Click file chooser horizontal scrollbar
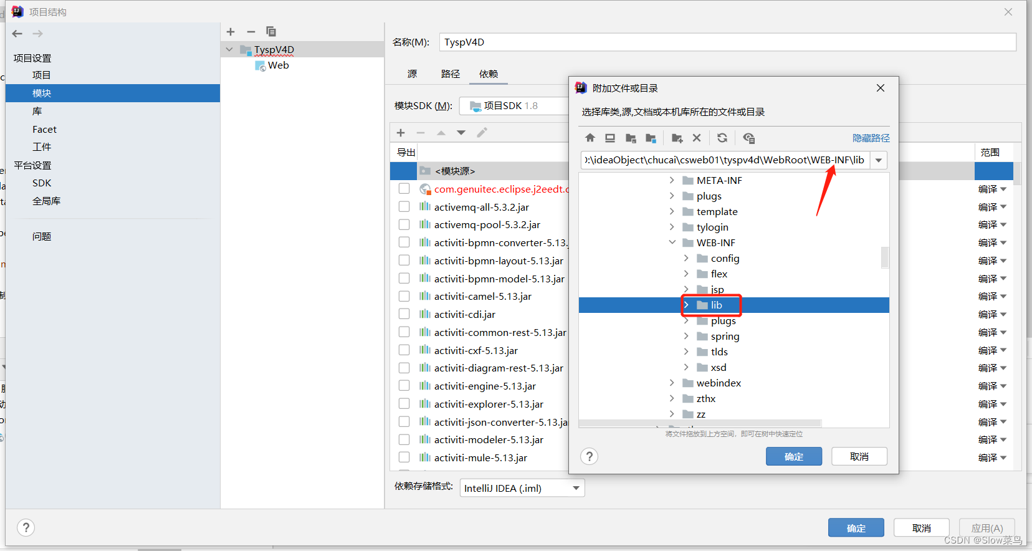 click(700, 423)
